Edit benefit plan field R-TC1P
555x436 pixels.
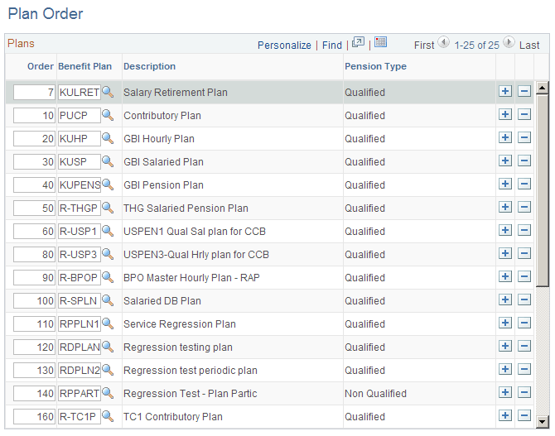point(80,416)
